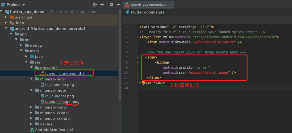292x133 pixels.
Task: Click the schemas.android.com namespace URL
Action: (x=234, y=37)
